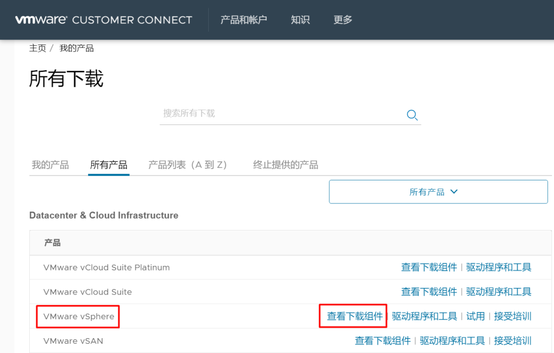This screenshot has height=353, width=554.
Task: Click the VMware Customer Connect logo
Action: click(104, 20)
